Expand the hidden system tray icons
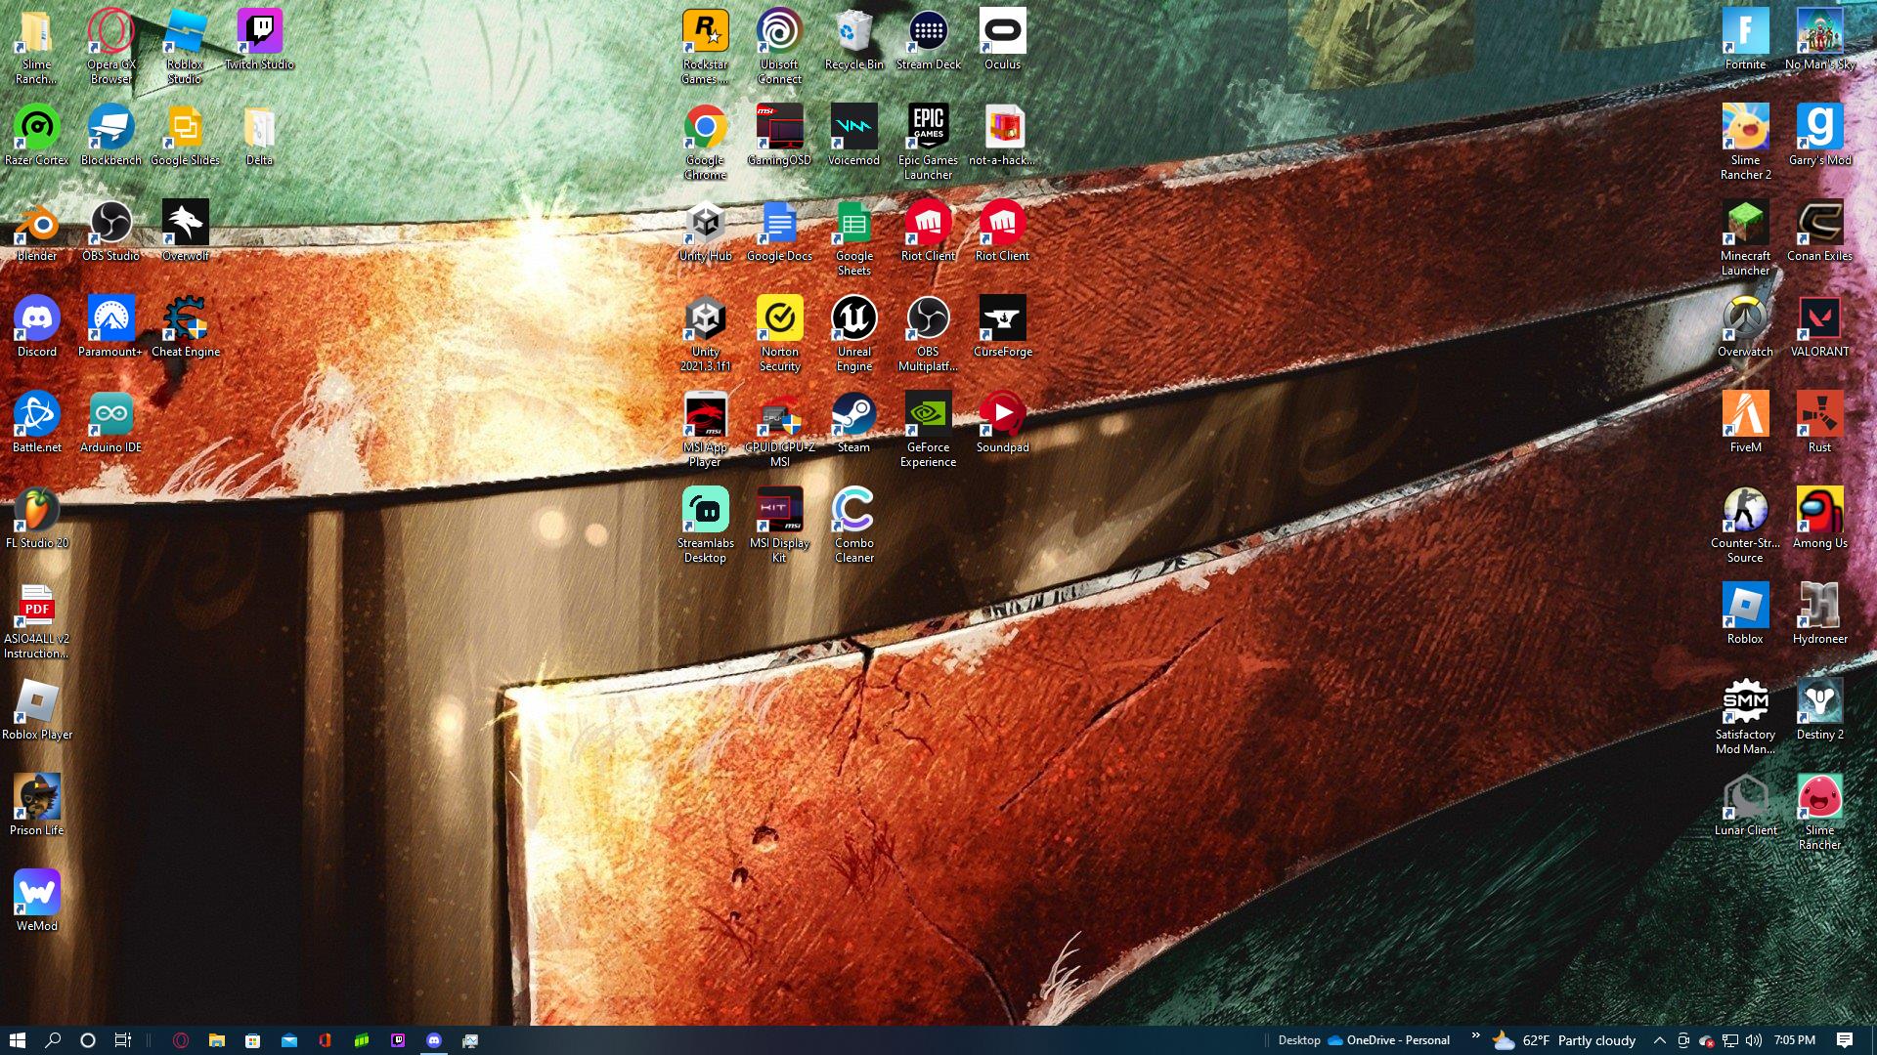This screenshot has height=1055, width=1877. 1659,1040
